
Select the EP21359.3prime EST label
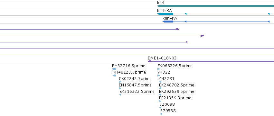coord(175,98)
